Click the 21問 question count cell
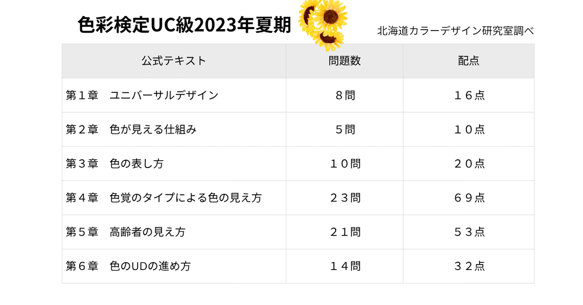 point(344,232)
